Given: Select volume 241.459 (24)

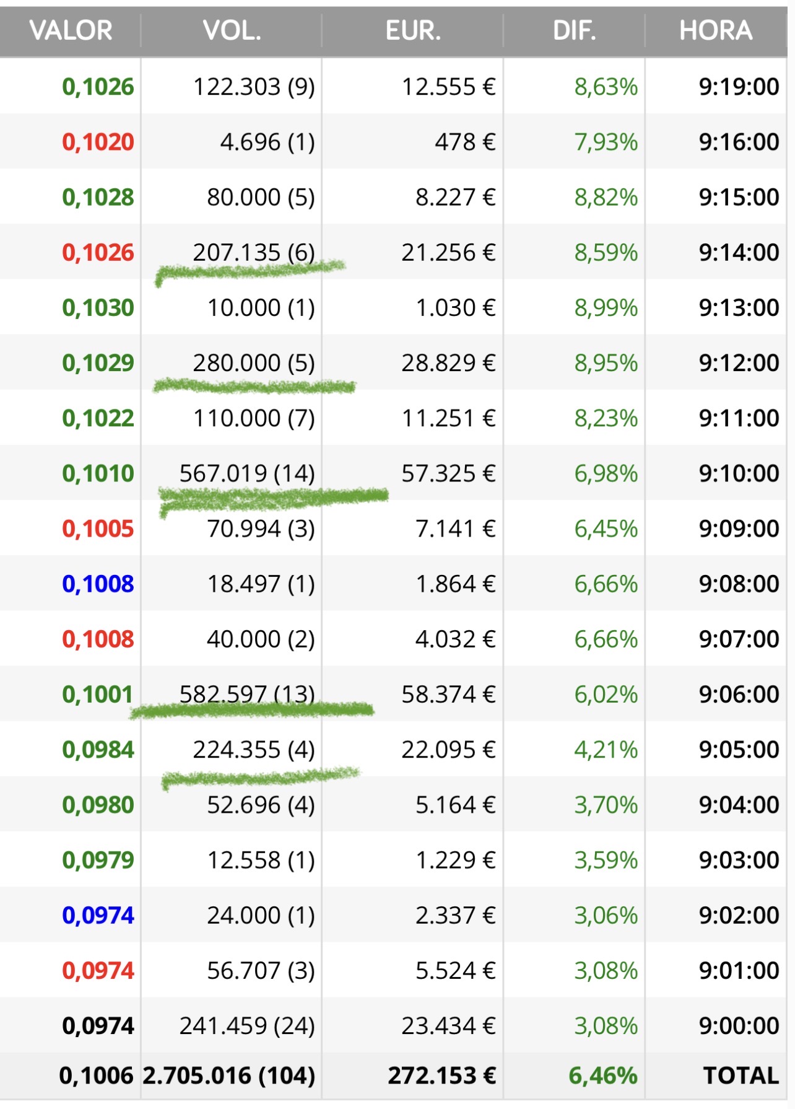Looking at the screenshot, I should point(247,1025).
